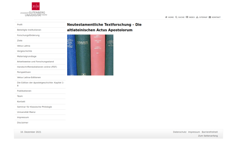Open the KONTAKT header link
This screenshot has width=237, height=148.
pyautogui.click(x=216, y=17)
